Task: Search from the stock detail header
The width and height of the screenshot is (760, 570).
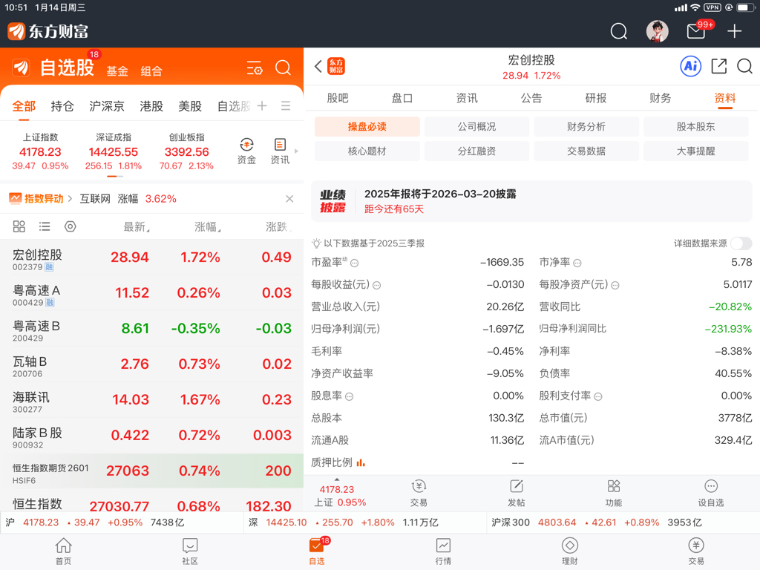Action: pyautogui.click(x=744, y=66)
